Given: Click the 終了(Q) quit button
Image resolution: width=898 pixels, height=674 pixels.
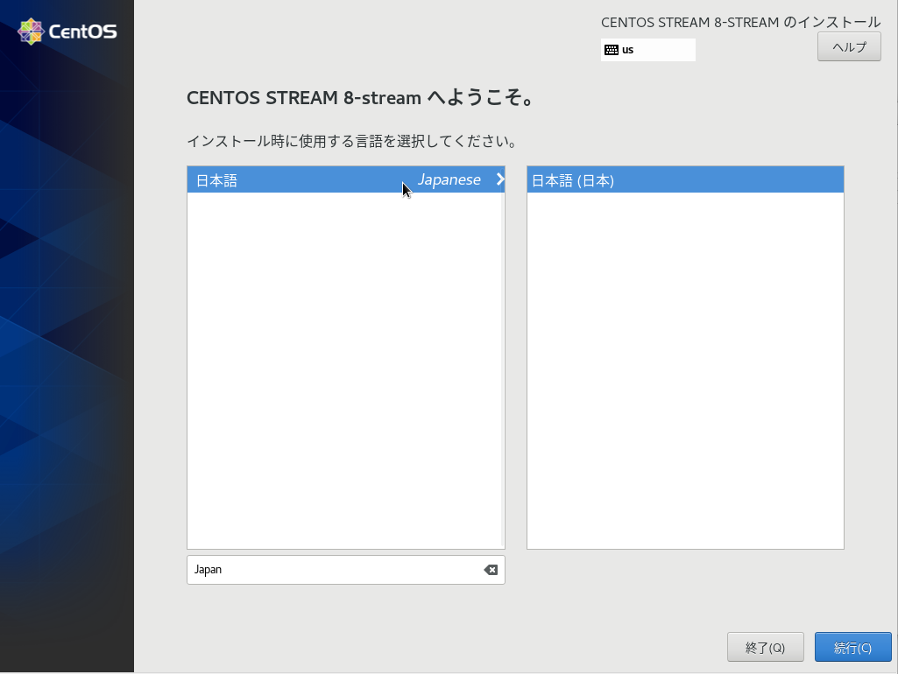Looking at the screenshot, I should tap(765, 647).
